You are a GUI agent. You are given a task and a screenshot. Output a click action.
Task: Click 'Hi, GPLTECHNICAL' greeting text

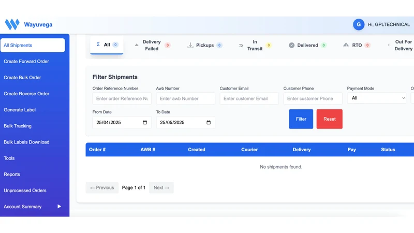point(389,24)
